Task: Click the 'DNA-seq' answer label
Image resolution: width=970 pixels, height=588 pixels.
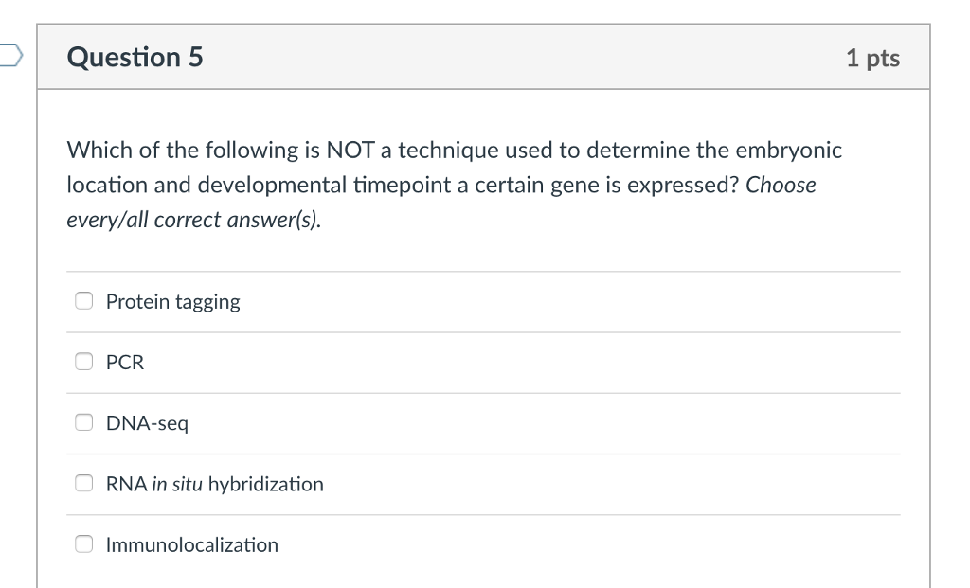Action: point(147,423)
